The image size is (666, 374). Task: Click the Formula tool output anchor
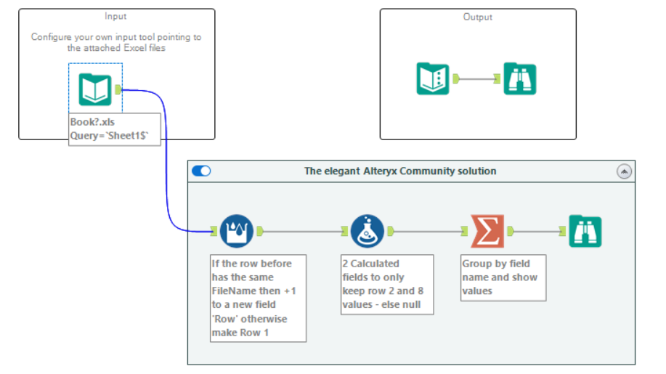(x=391, y=231)
